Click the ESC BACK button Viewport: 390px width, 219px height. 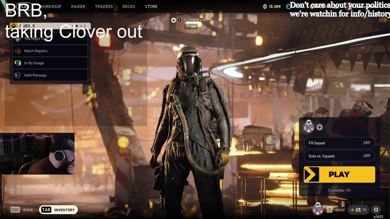click(x=22, y=210)
